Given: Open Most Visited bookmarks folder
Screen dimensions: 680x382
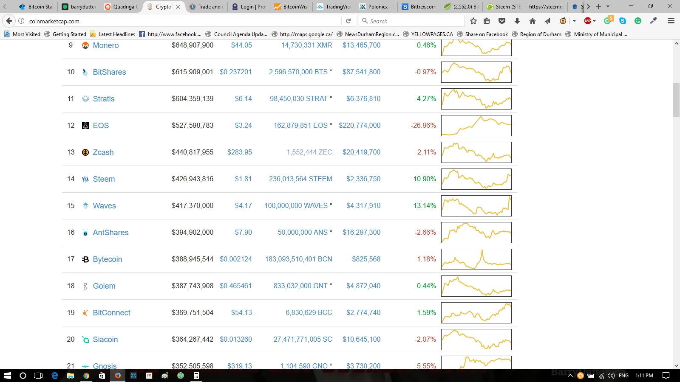Looking at the screenshot, I should click(x=22, y=34).
